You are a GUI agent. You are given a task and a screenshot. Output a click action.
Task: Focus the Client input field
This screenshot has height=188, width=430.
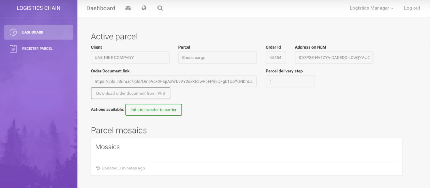coord(130,58)
